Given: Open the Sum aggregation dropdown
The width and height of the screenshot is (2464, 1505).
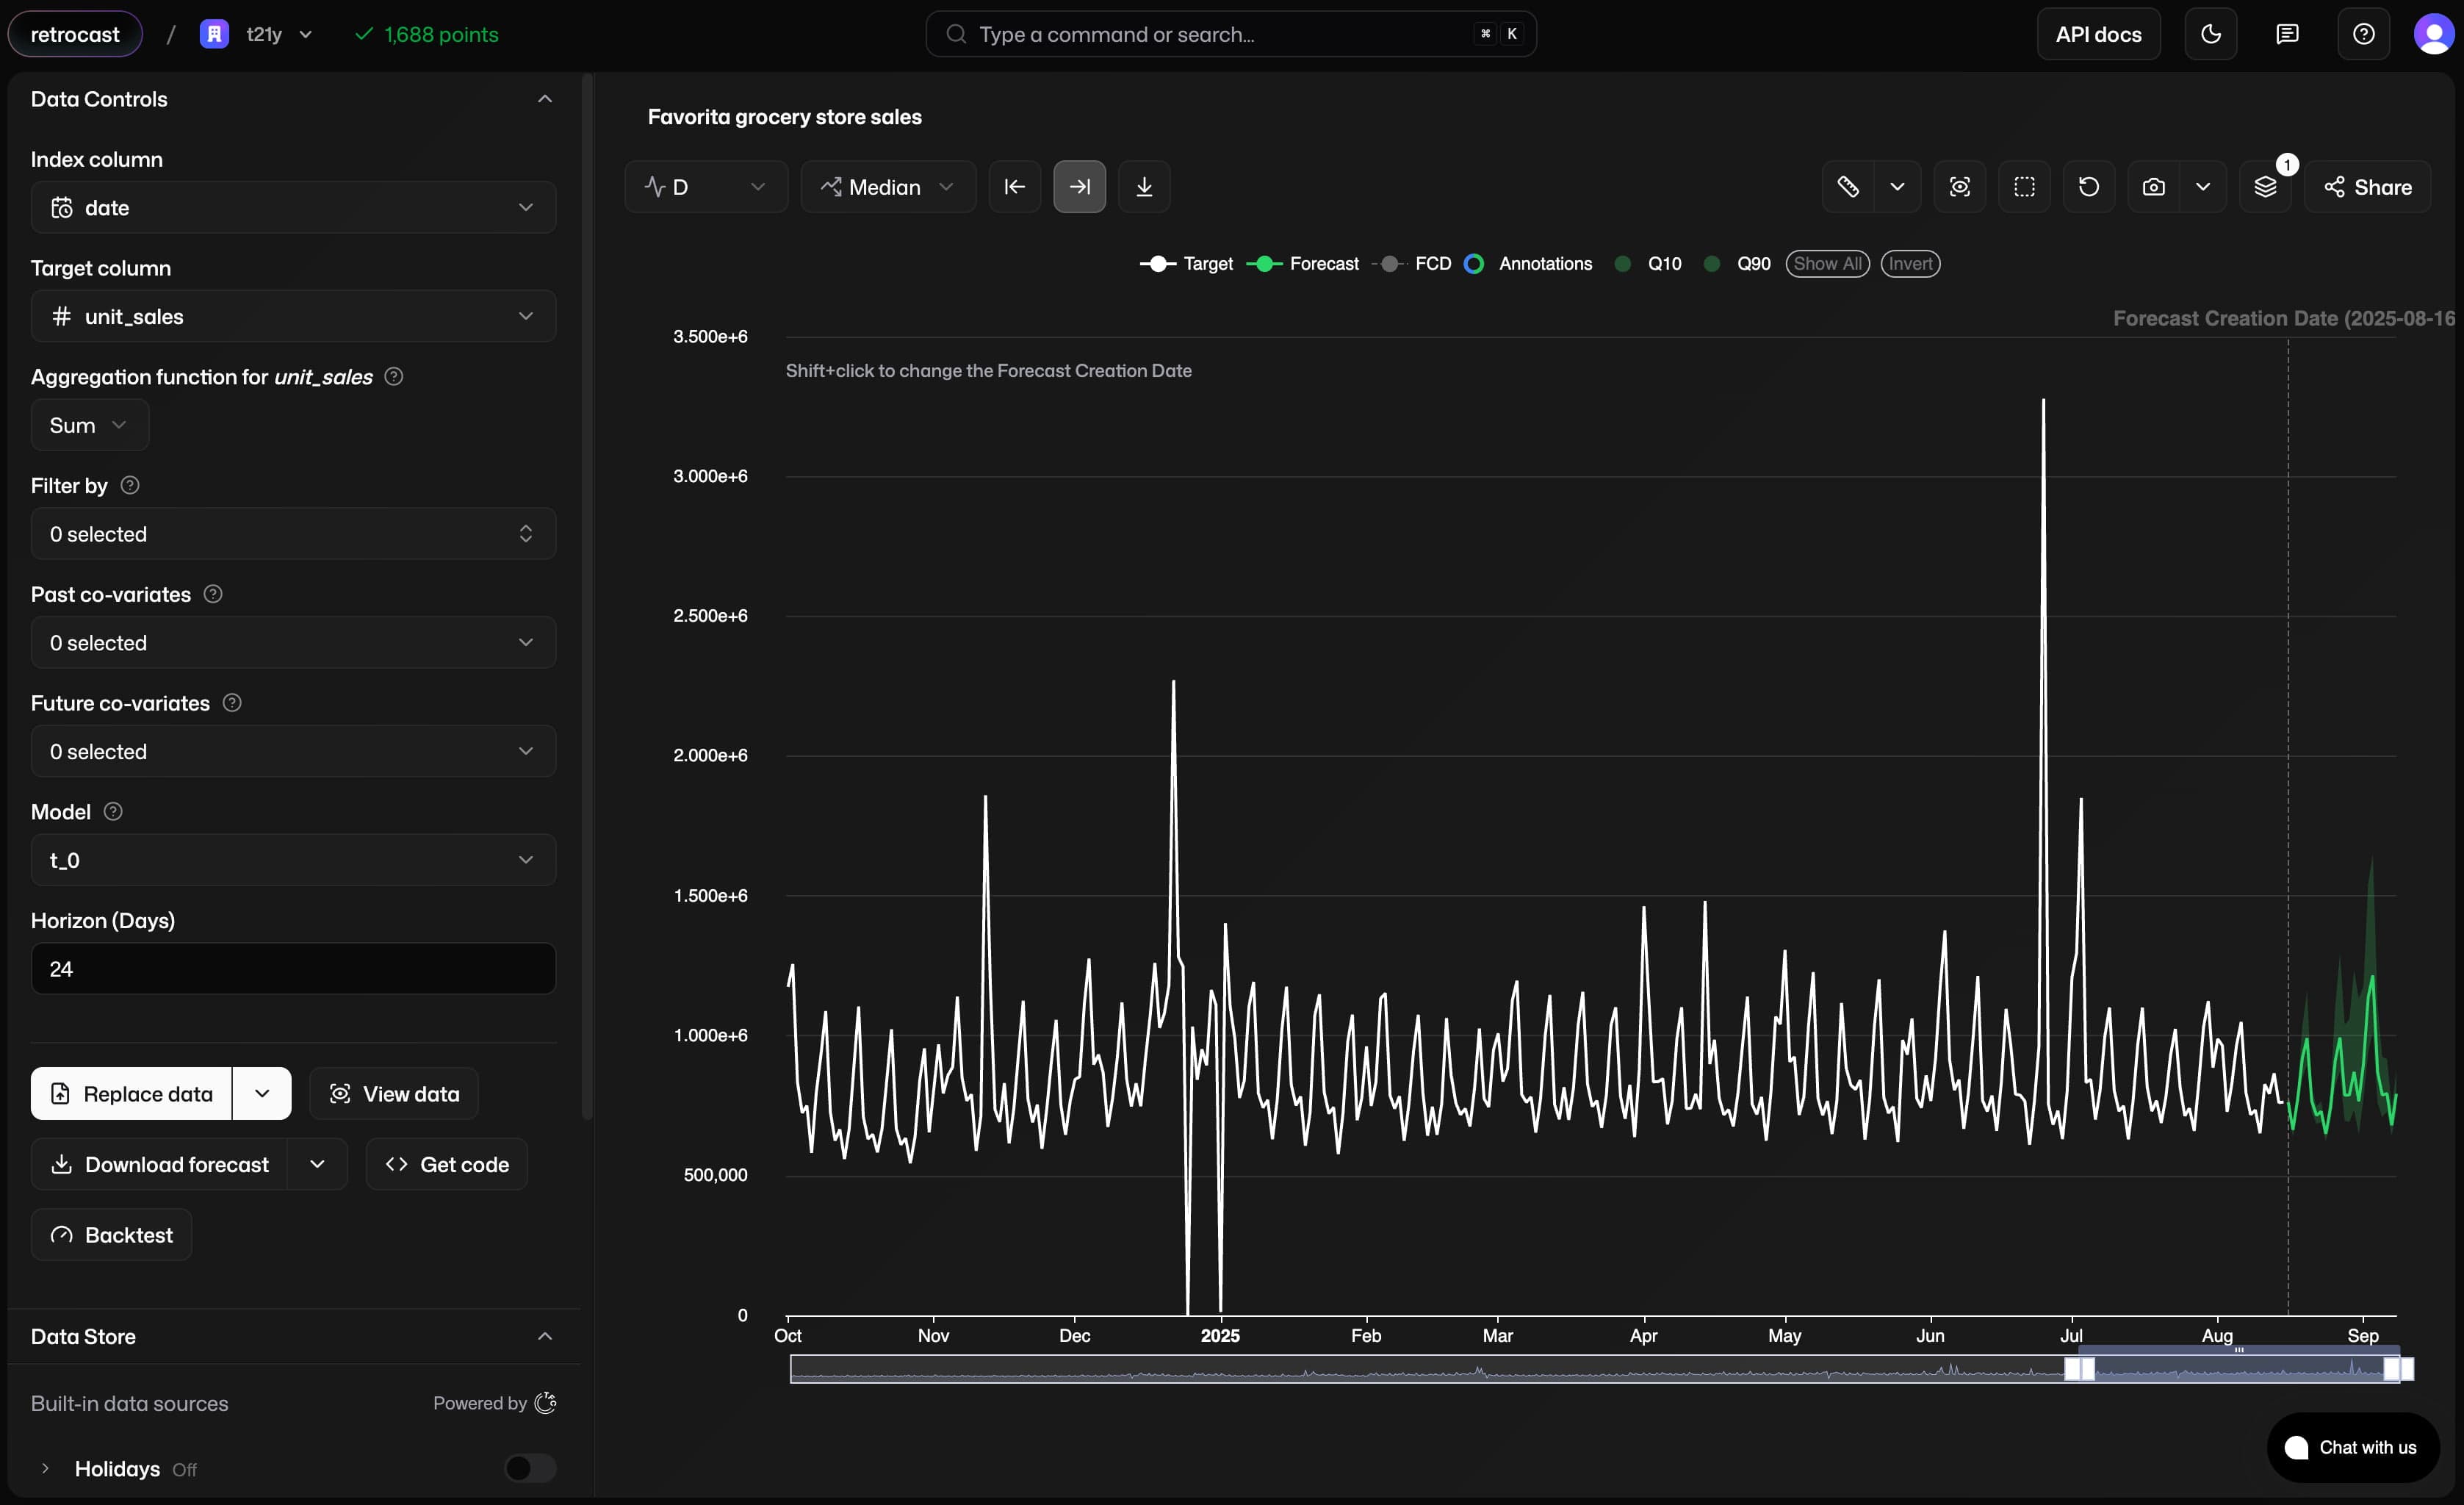Looking at the screenshot, I should click(90, 426).
